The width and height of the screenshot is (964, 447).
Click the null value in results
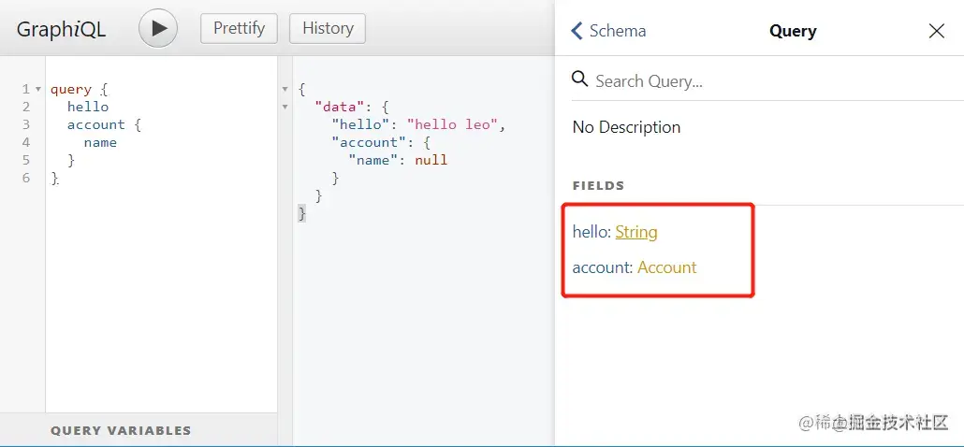(431, 160)
